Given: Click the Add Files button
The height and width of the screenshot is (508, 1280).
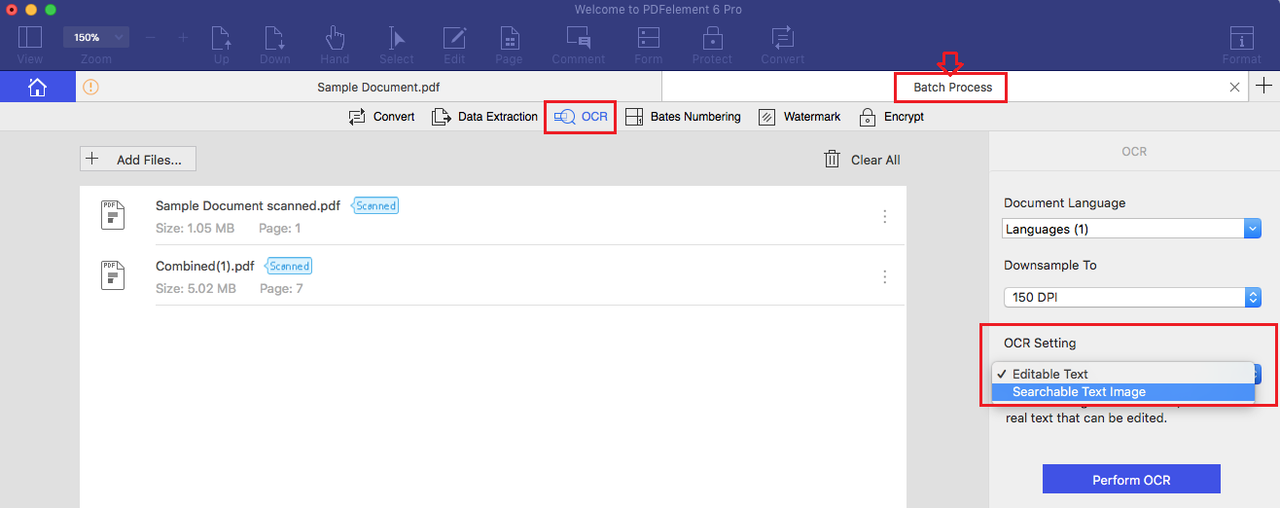Looking at the screenshot, I should (138, 160).
